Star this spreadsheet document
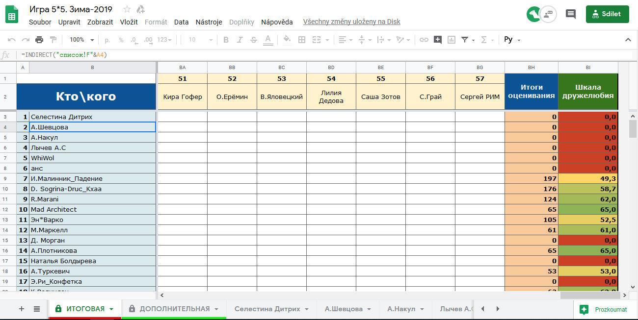This screenshot has width=638, height=320. tap(127, 9)
